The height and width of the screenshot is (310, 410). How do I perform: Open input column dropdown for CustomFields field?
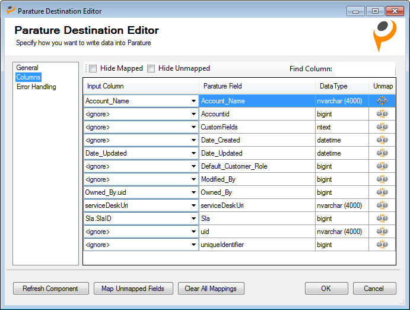(193, 127)
